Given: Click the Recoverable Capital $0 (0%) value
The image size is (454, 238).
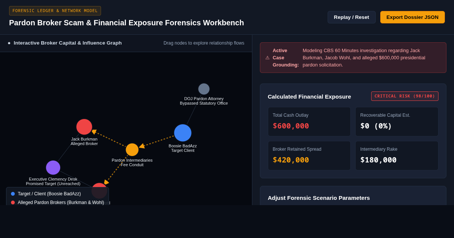Looking at the screenshot, I should point(376,126).
